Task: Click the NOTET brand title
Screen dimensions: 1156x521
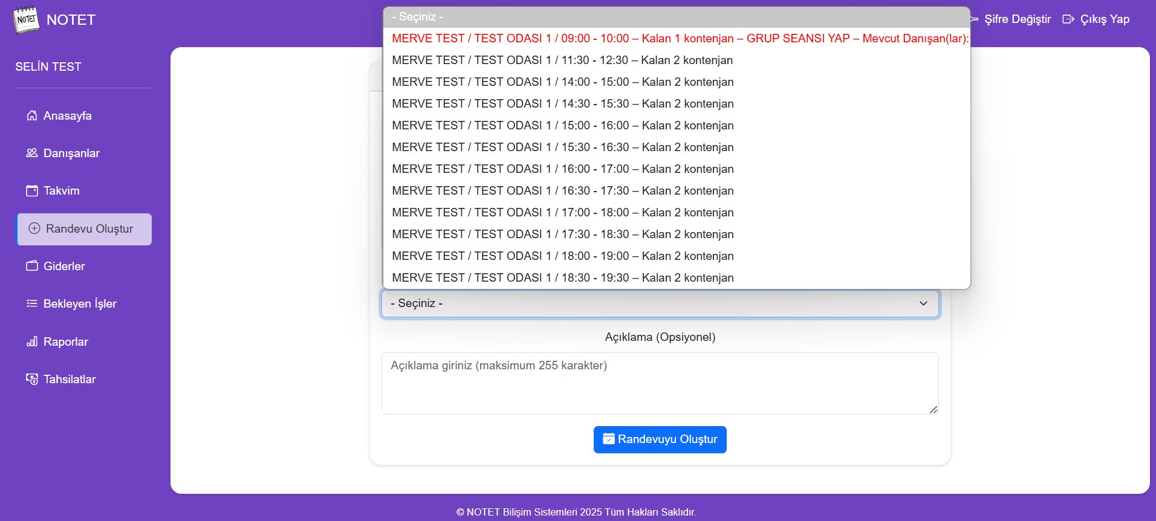Action: [71, 20]
